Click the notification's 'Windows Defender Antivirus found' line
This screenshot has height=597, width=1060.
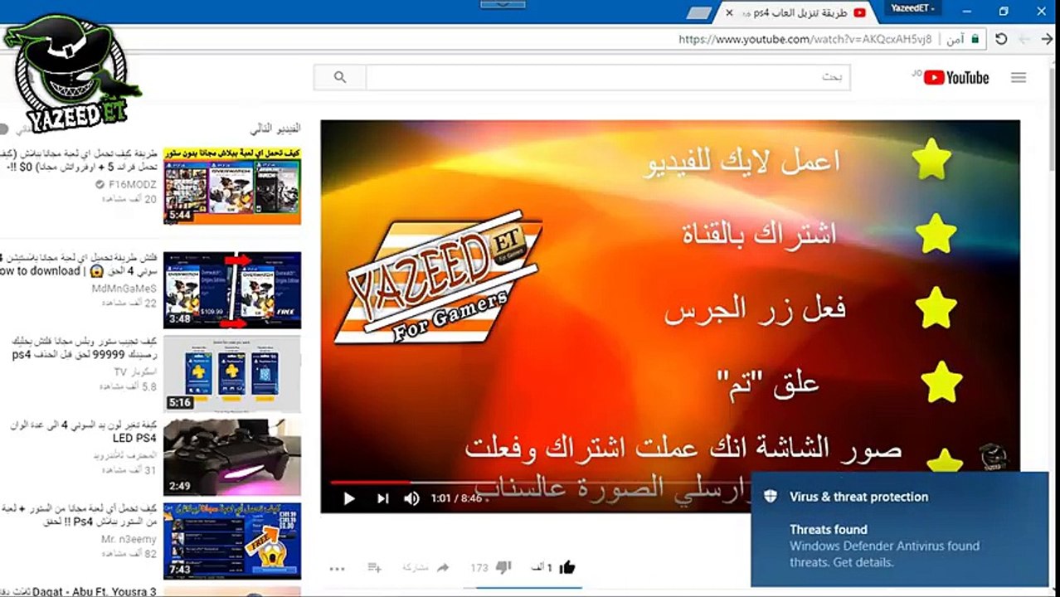click(884, 546)
